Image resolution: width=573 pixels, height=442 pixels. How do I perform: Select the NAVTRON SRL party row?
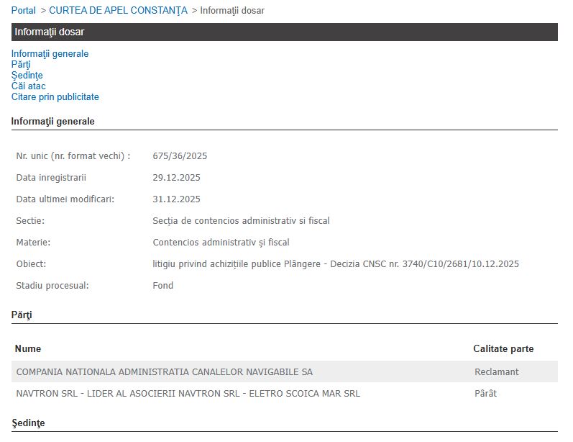click(188, 394)
